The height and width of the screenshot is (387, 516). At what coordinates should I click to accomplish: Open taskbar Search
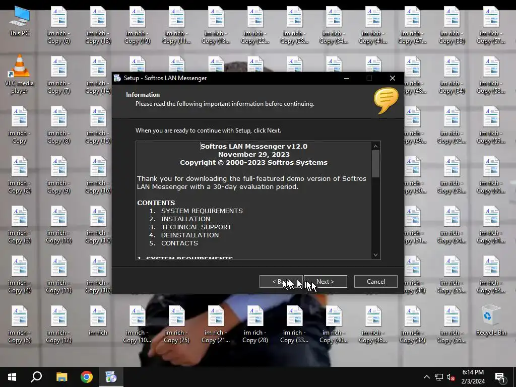(x=36, y=377)
